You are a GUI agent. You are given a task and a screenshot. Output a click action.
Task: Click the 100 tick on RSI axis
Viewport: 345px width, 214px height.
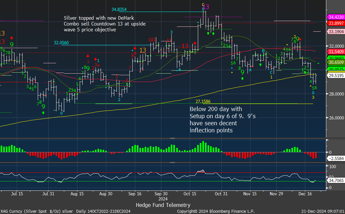tap(333, 167)
